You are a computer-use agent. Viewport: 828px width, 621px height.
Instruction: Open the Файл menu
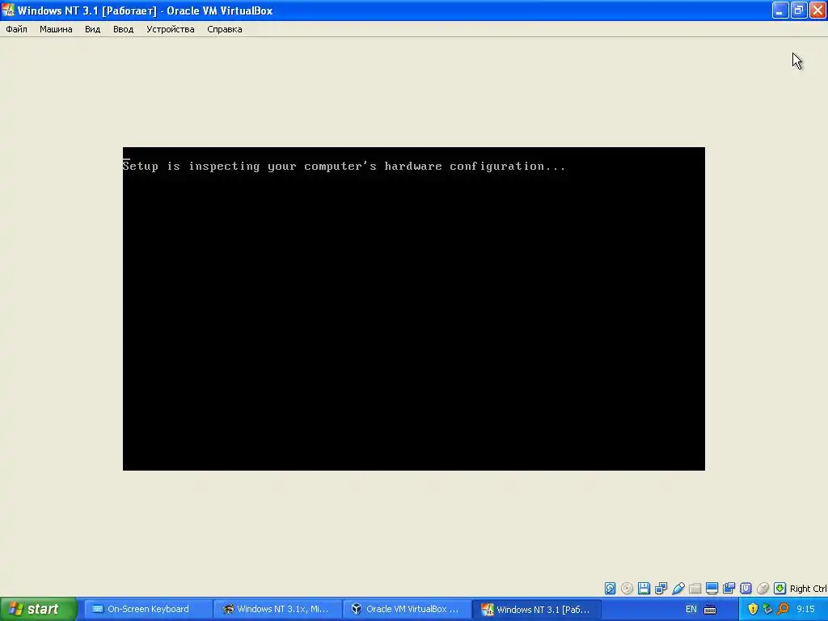pos(16,29)
